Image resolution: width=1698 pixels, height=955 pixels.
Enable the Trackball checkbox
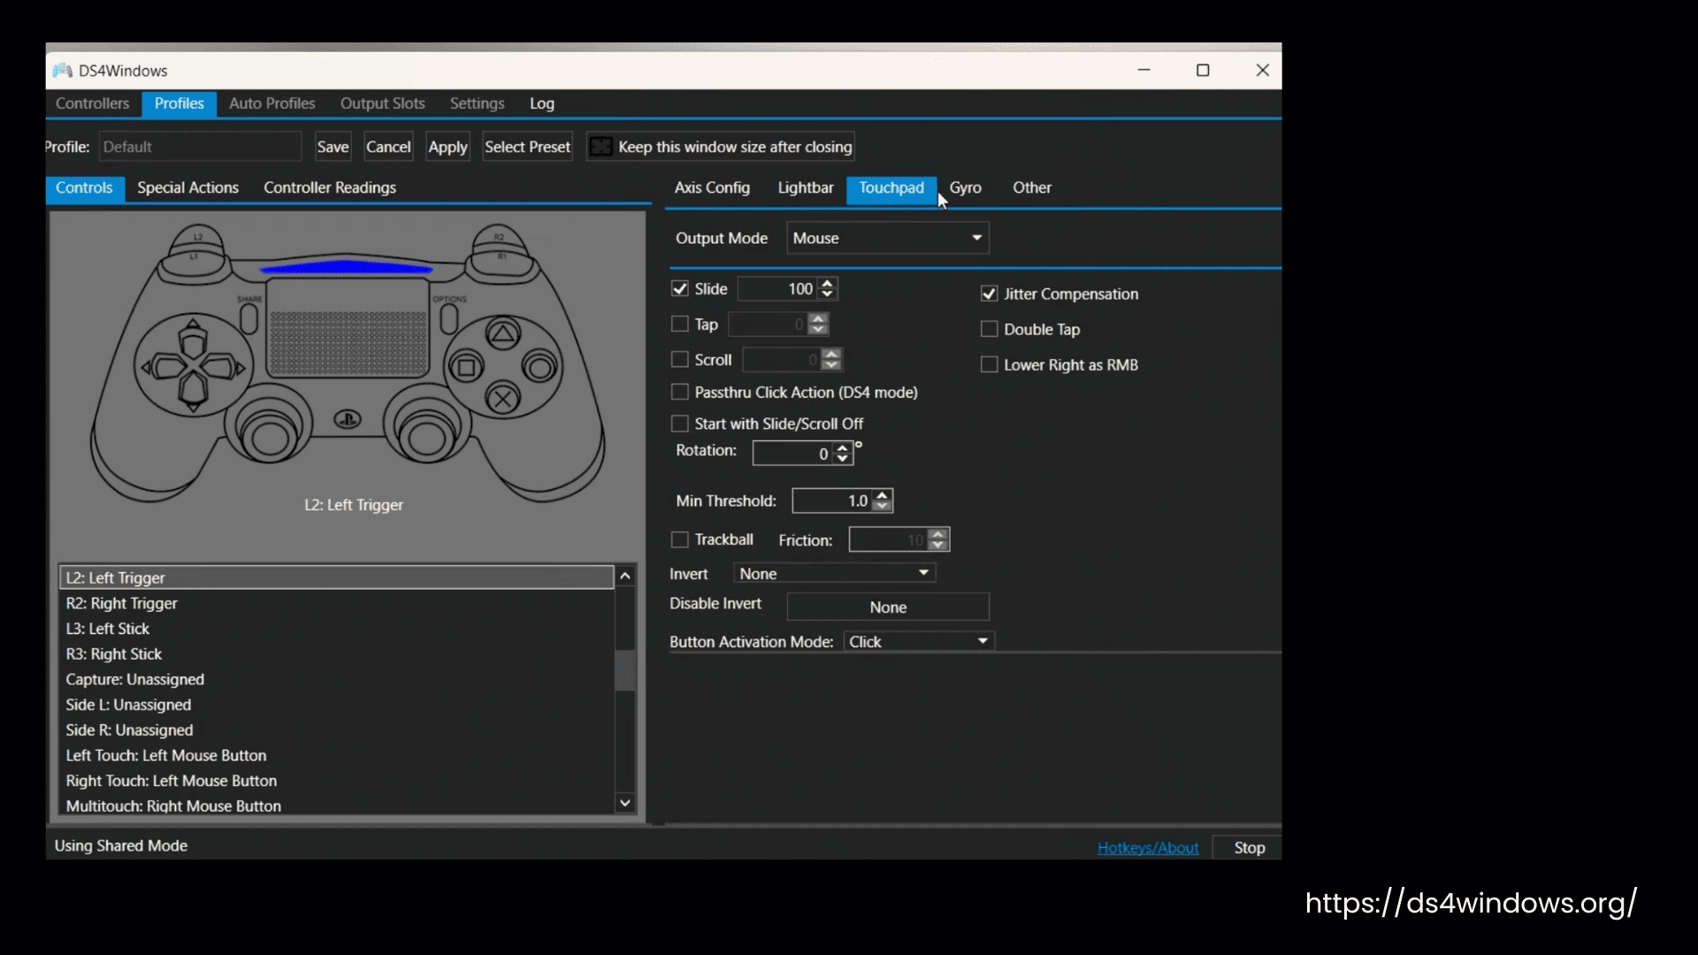point(679,539)
